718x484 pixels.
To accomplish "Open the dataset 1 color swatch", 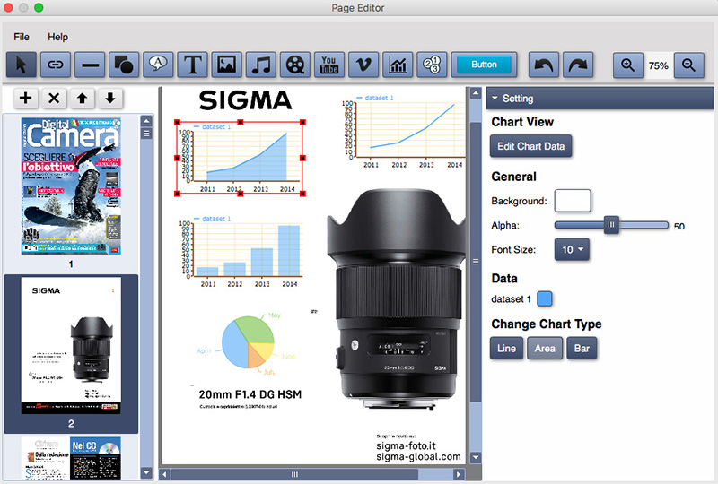I will (x=545, y=298).
